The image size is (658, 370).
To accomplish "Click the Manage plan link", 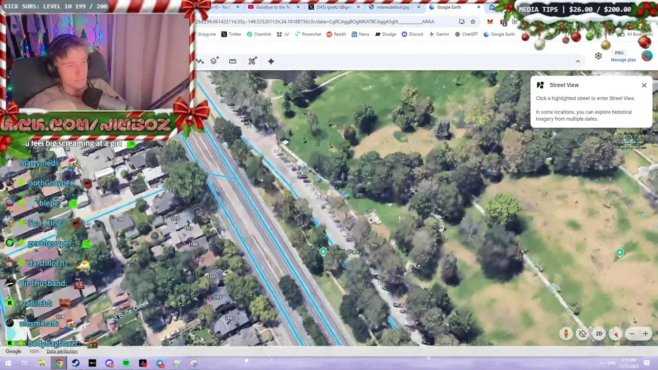I will [x=623, y=60].
